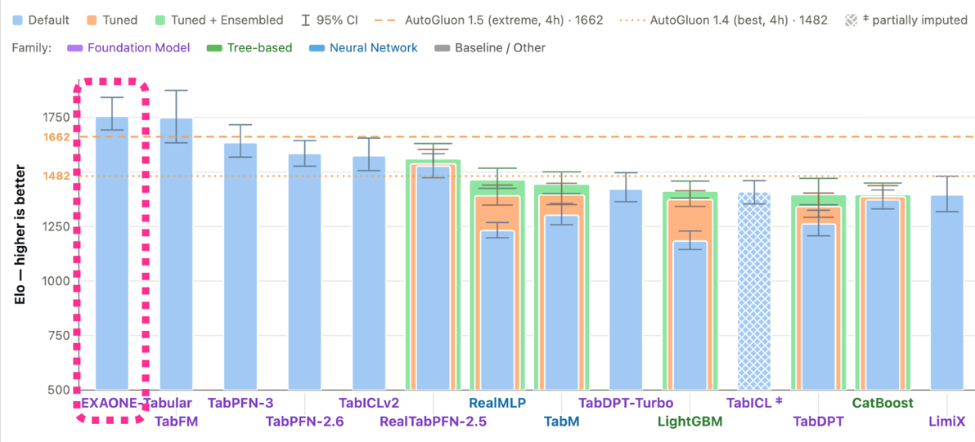Click the 1000 y-axis tick label
Screen dimensions: 975x442
pyautogui.click(x=57, y=281)
